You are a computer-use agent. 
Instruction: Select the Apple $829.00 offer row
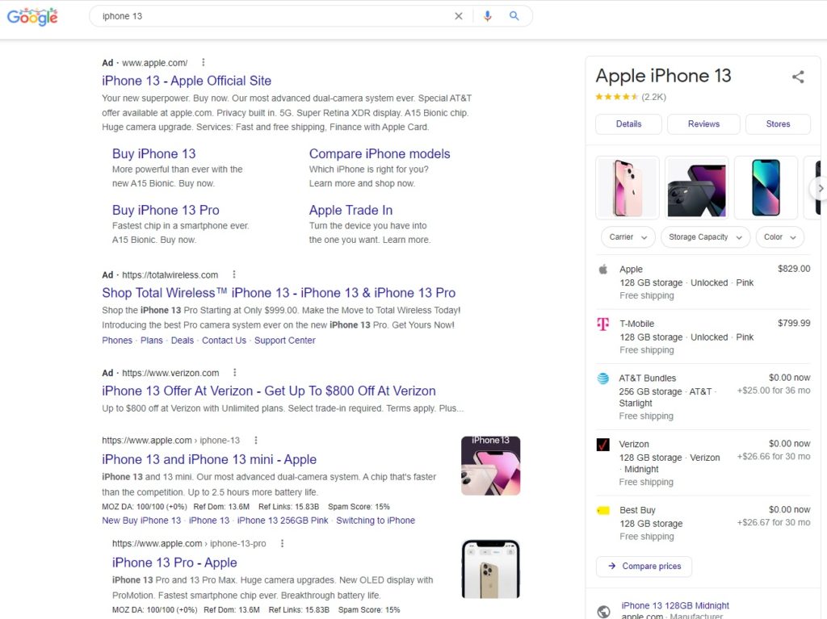[703, 282]
